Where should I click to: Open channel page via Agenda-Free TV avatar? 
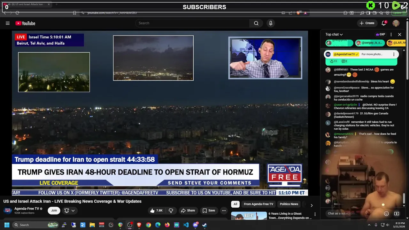tap(8, 210)
